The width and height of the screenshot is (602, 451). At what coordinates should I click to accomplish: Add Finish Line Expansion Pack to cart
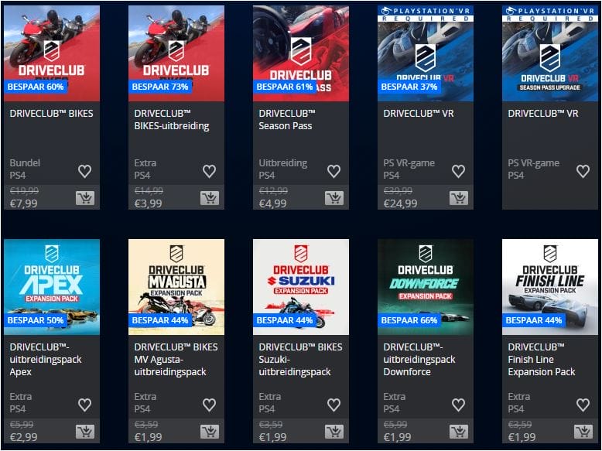(583, 432)
